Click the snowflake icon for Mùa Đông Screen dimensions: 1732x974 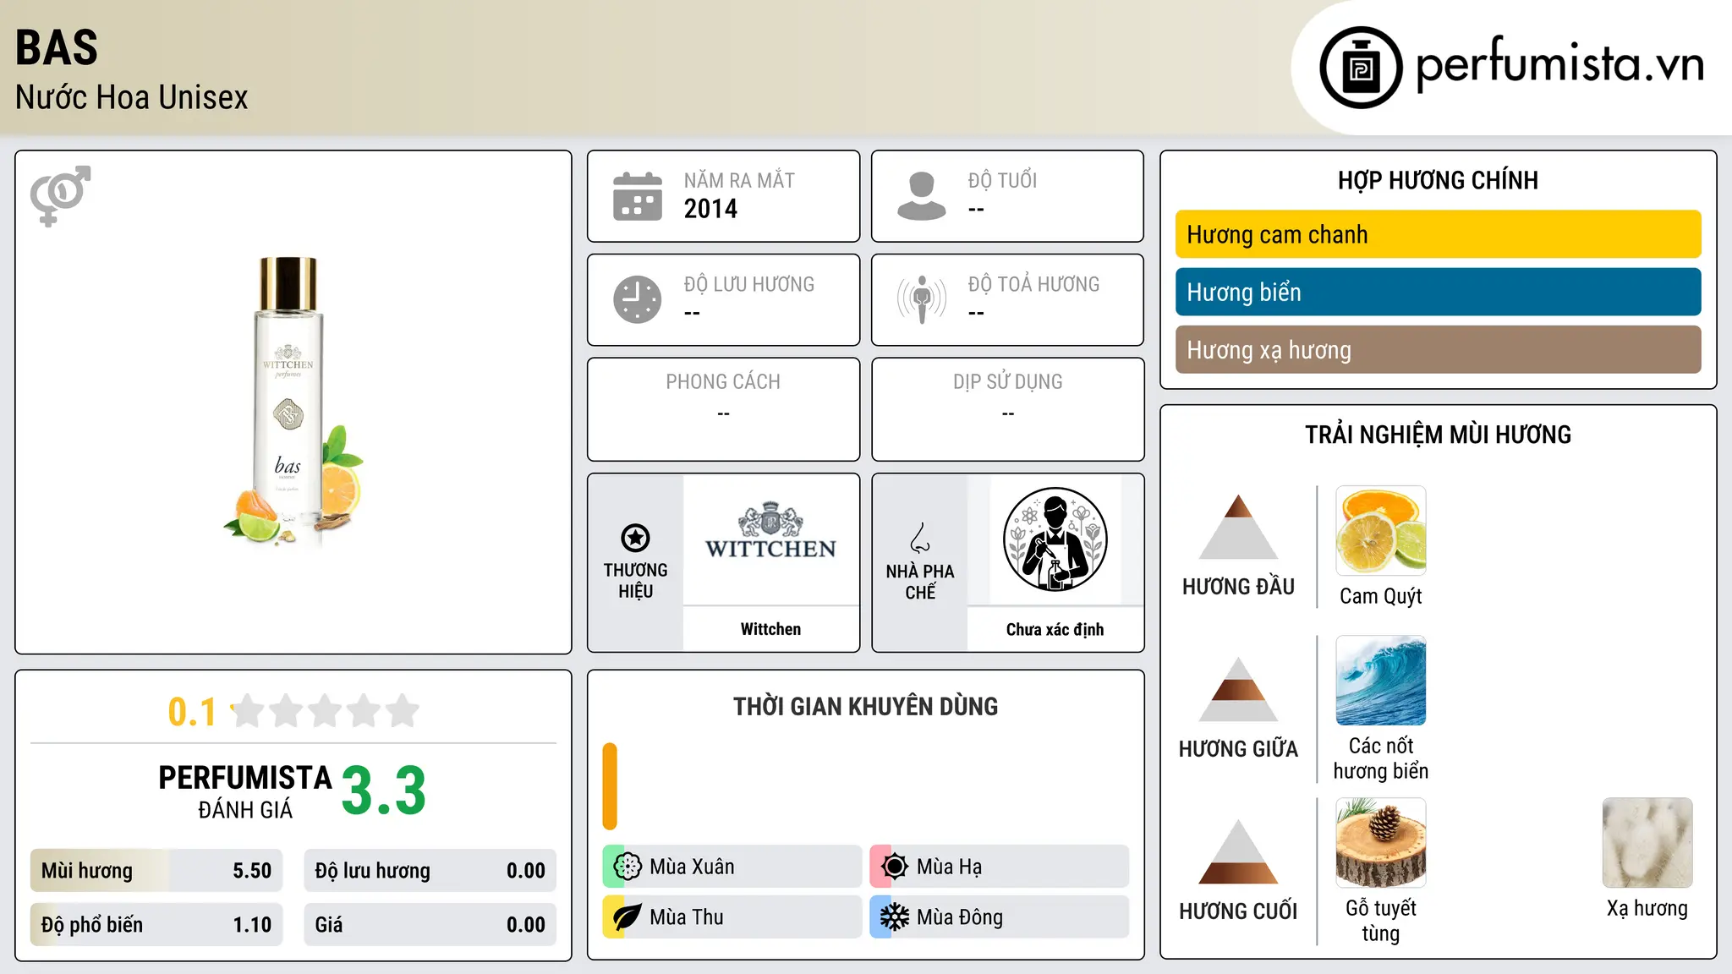point(895,917)
